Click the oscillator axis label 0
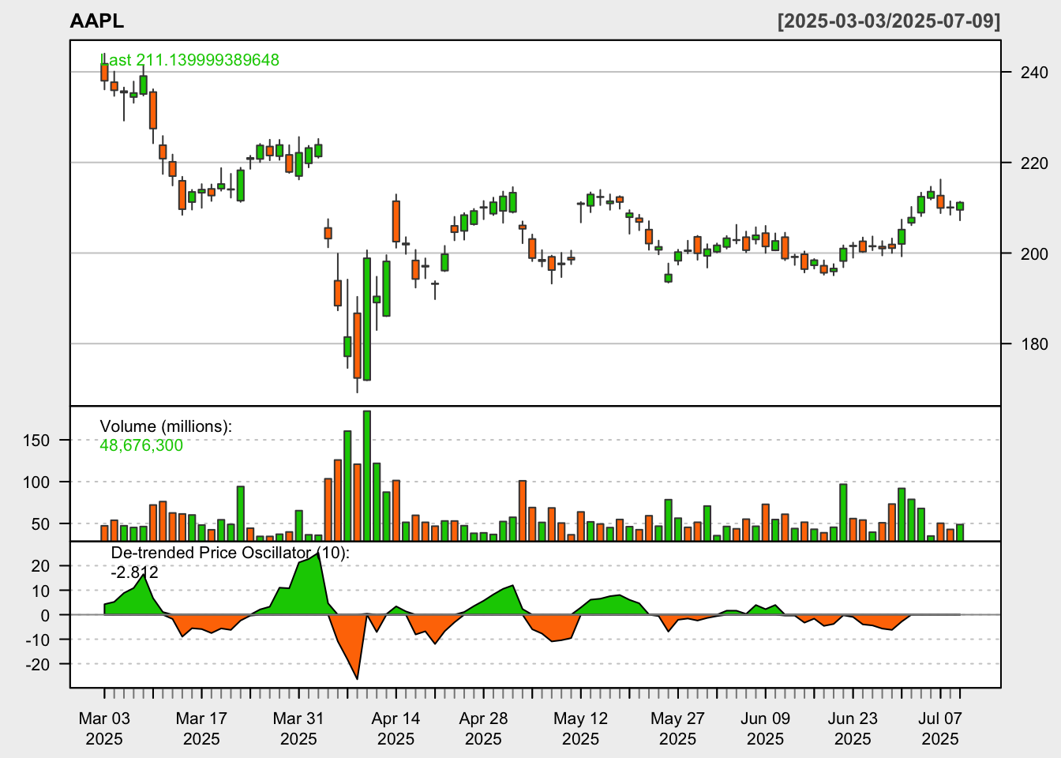1061x758 pixels. tap(45, 616)
